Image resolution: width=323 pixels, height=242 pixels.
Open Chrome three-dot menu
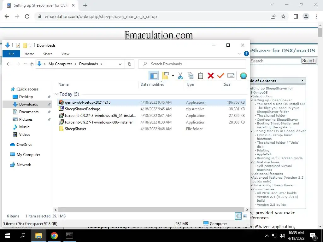316,16
